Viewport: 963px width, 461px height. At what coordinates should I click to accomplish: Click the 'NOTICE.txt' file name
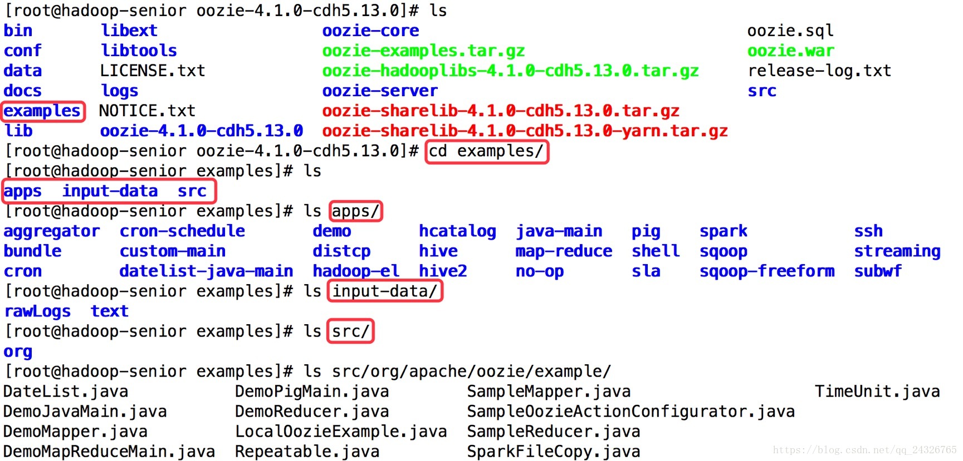pos(147,111)
